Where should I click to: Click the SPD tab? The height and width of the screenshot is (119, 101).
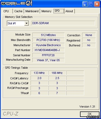pos(59,11)
